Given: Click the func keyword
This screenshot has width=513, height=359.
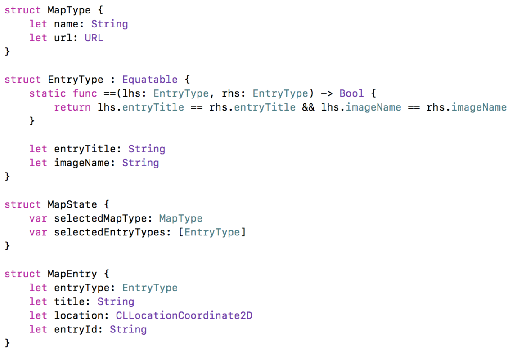Looking at the screenshot, I should point(85,93).
